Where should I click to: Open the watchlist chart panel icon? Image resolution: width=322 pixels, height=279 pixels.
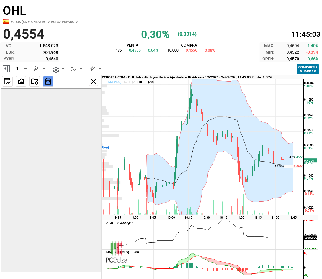coord(8,81)
